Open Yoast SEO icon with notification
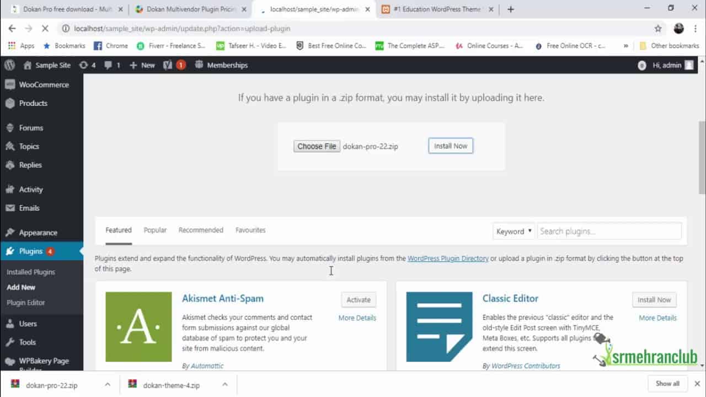Viewport: 706px width, 397px height. point(174,65)
